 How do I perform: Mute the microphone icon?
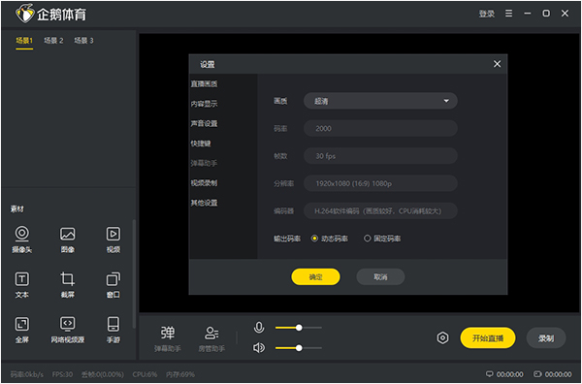click(x=259, y=328)
